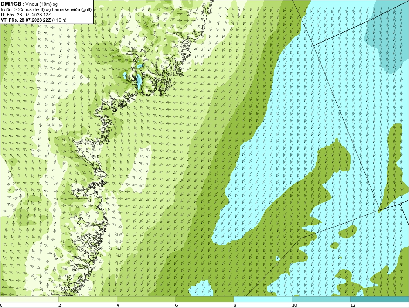
Task: Click the legend scale label '2'
Action: coord(60,305)
